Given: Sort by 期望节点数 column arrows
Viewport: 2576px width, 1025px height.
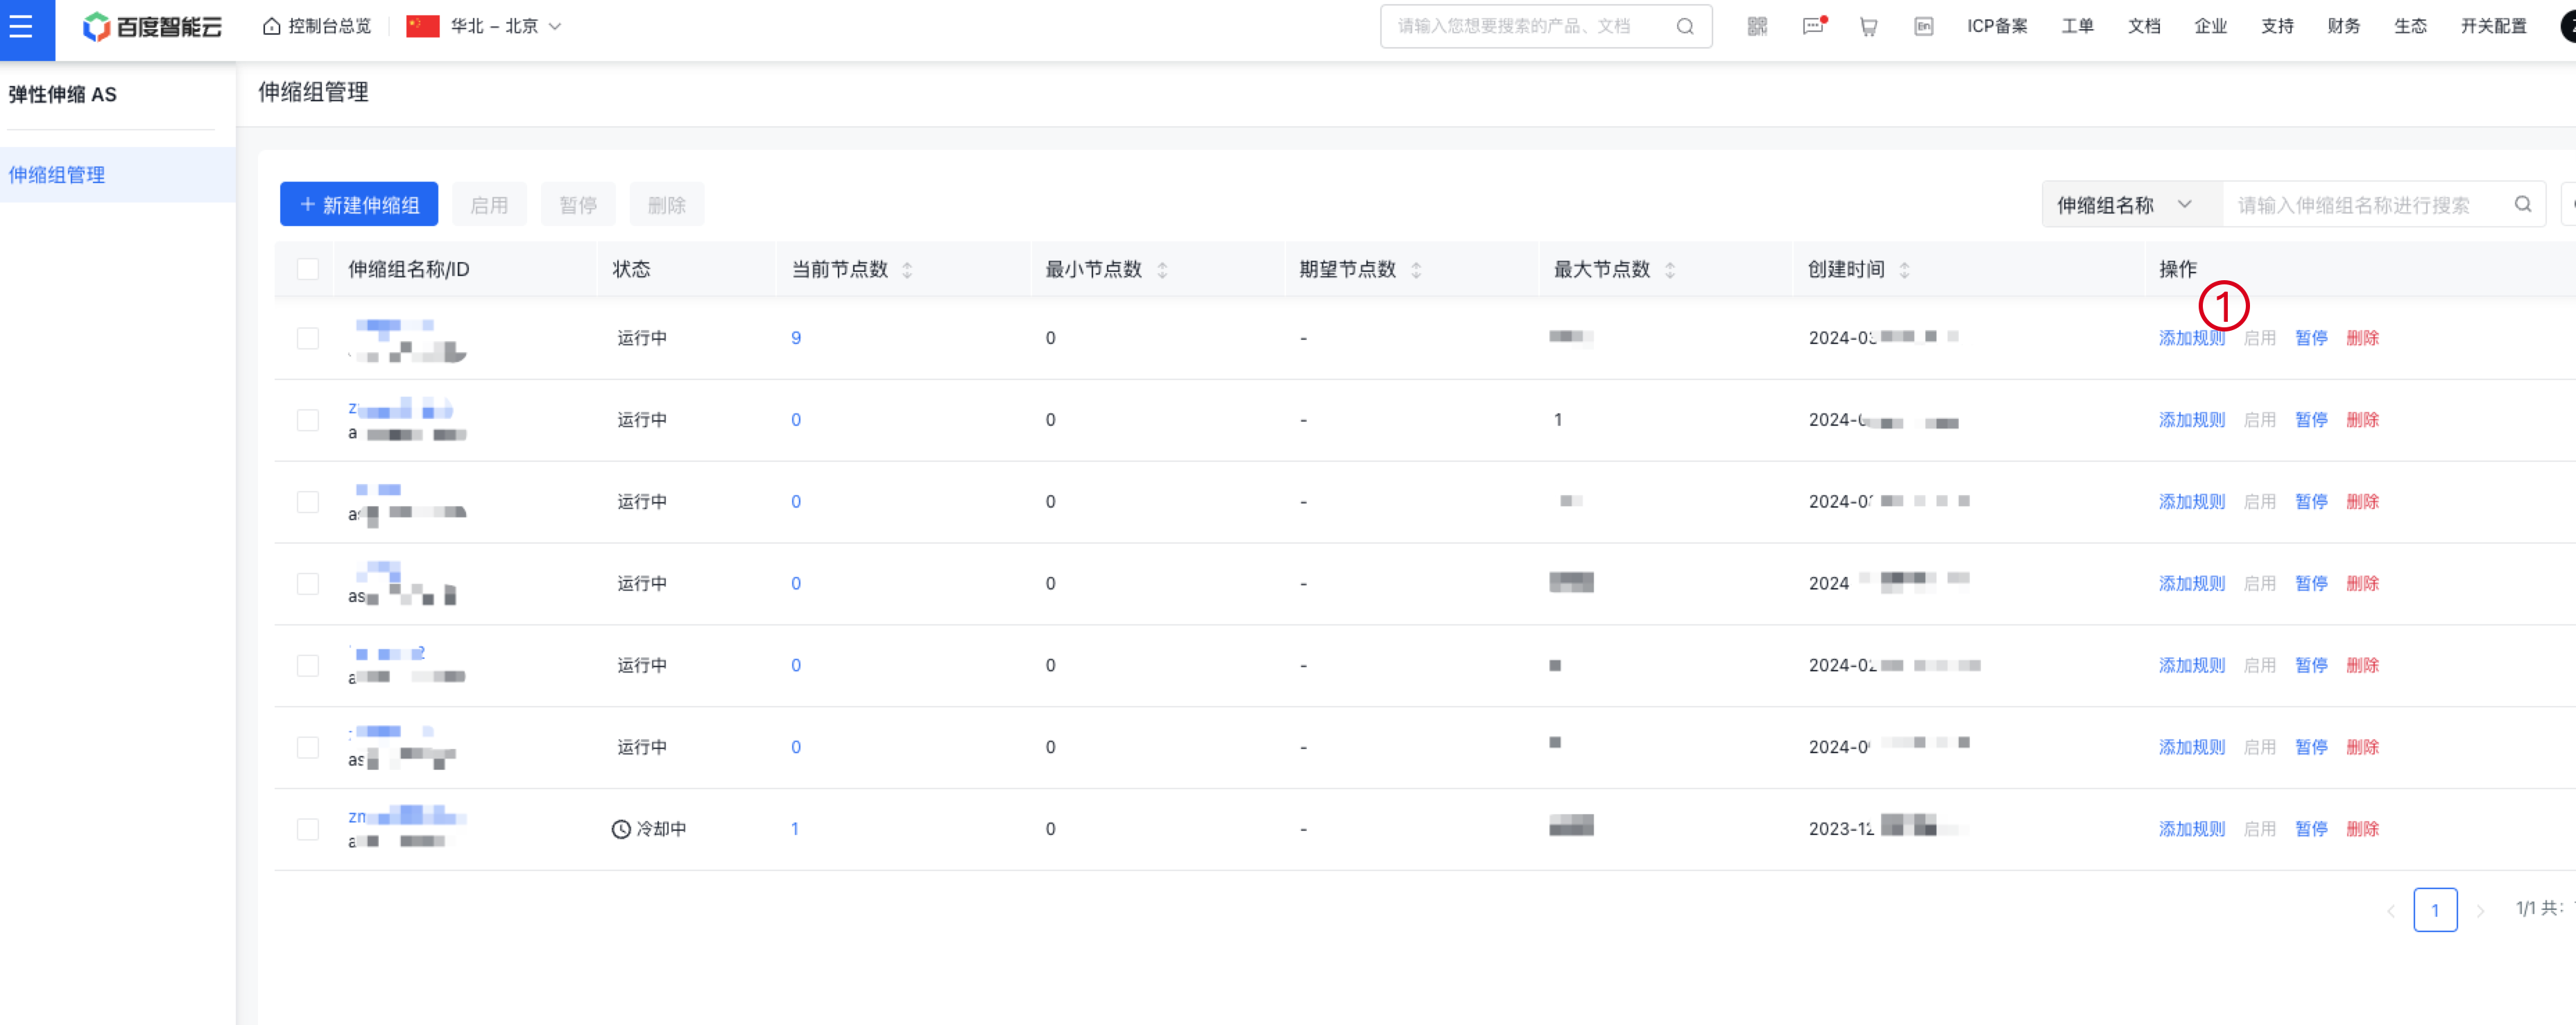Looking at the screenshot, I should point(1416,270).
